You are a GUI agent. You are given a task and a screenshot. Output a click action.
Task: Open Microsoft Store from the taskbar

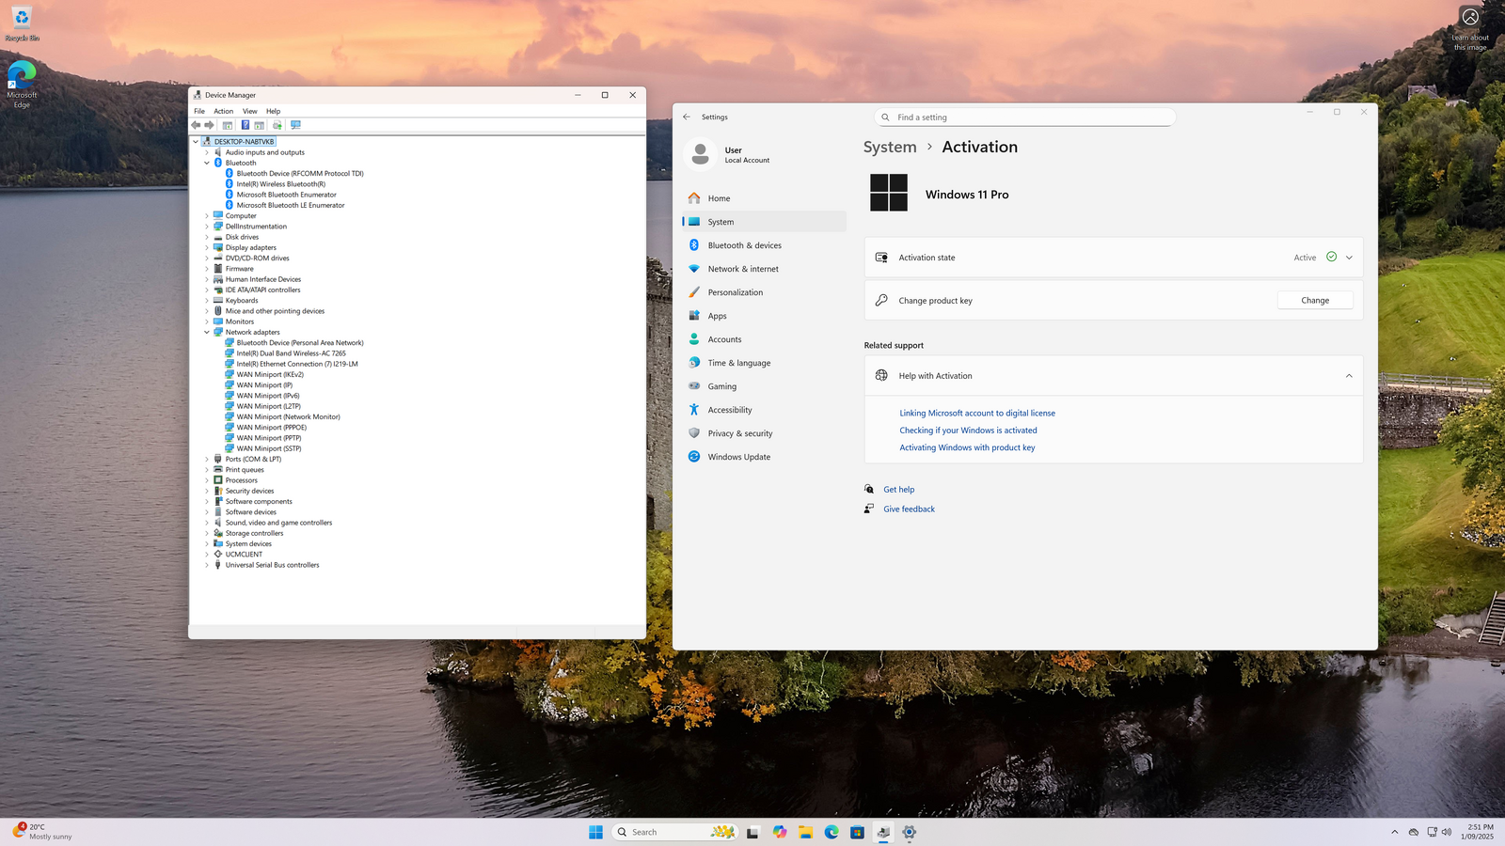click(x=857, y=832)
